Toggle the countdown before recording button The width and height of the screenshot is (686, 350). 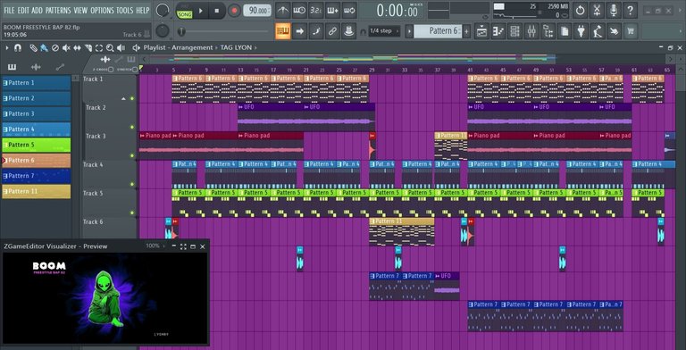click(x=316, y=10)
